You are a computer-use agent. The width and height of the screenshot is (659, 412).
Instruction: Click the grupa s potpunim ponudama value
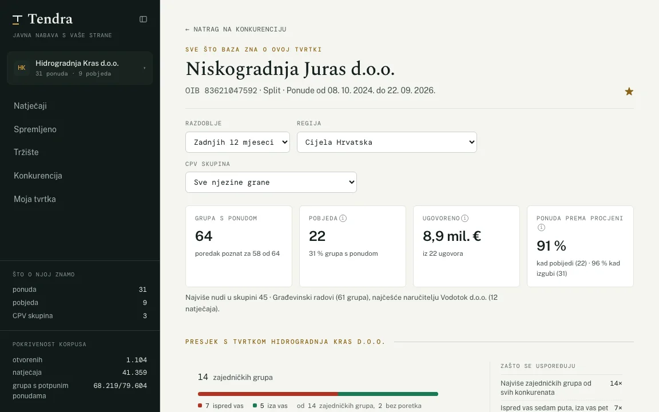120,386
